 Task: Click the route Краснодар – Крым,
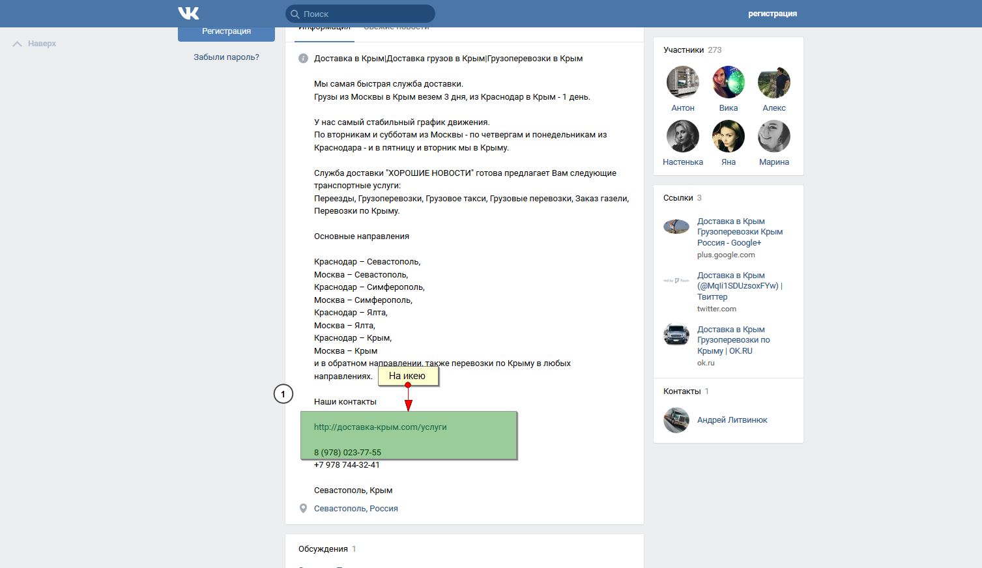[x=353, y=338]
